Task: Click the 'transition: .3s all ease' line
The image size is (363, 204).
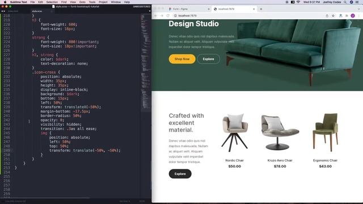Action: click(69, 129)
